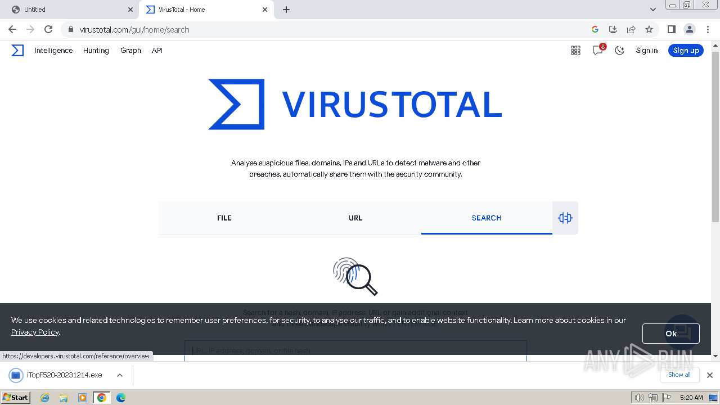720x405 pixels.
Task: Close the VirusTotal - Home tab
Action: (x=265, y=10)
